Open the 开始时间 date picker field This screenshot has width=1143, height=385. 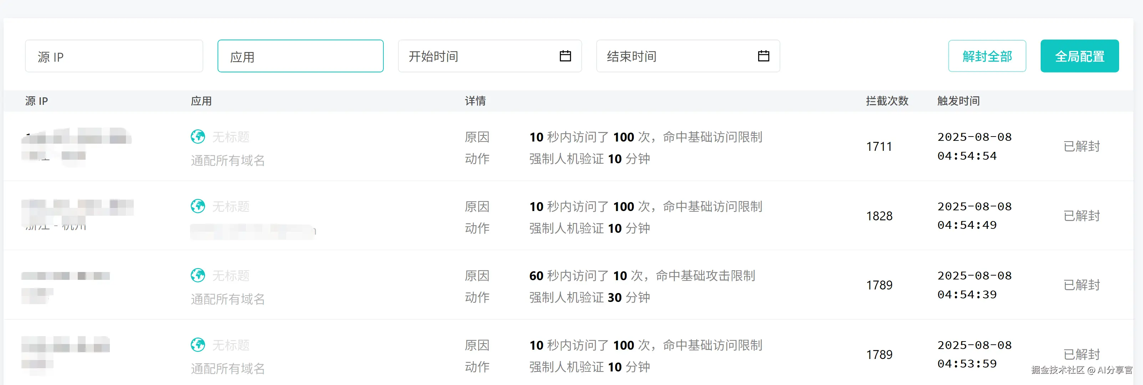pos(479,56)
